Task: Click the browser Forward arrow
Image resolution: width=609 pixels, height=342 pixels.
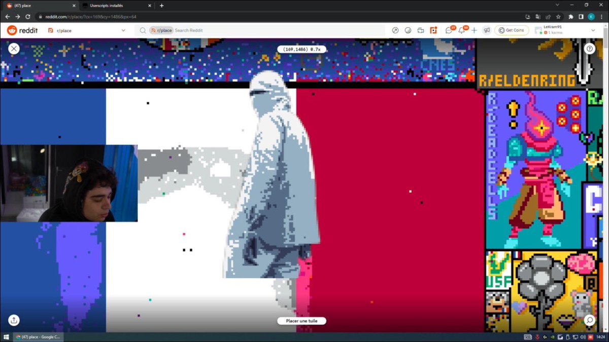Action: tap(18, 17)
